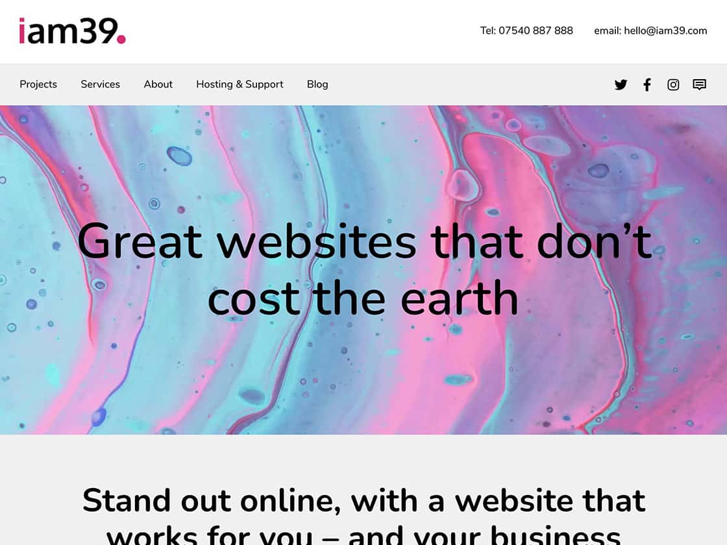Image resolution: width=727 pixels, height=545 pixels.
Task: Click the hello@iam39.com email address
Action: pyautogui.click(x=665, y=30)
